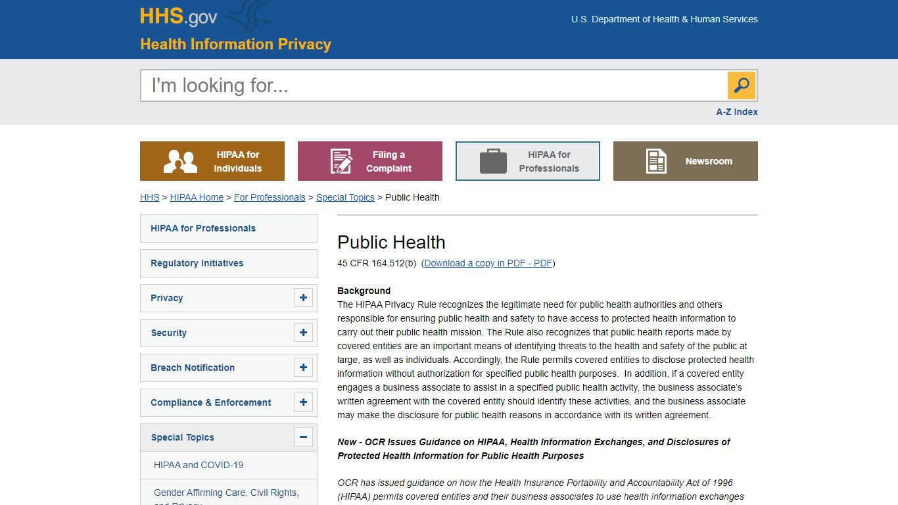Collapse the Special Topics section

click(x=303, y=437)
